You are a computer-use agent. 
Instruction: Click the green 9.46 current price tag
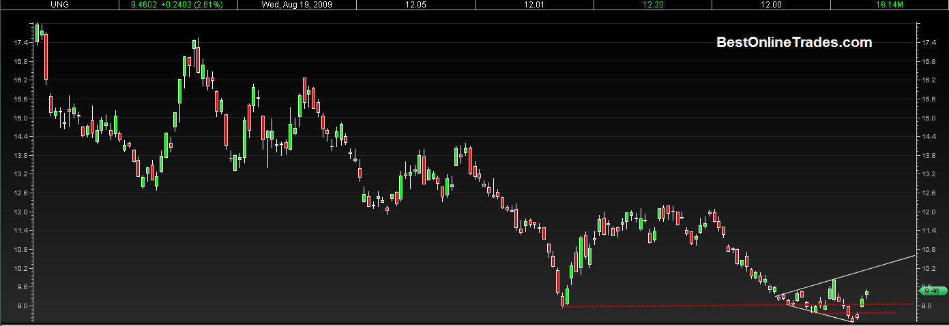pos(931,291)
